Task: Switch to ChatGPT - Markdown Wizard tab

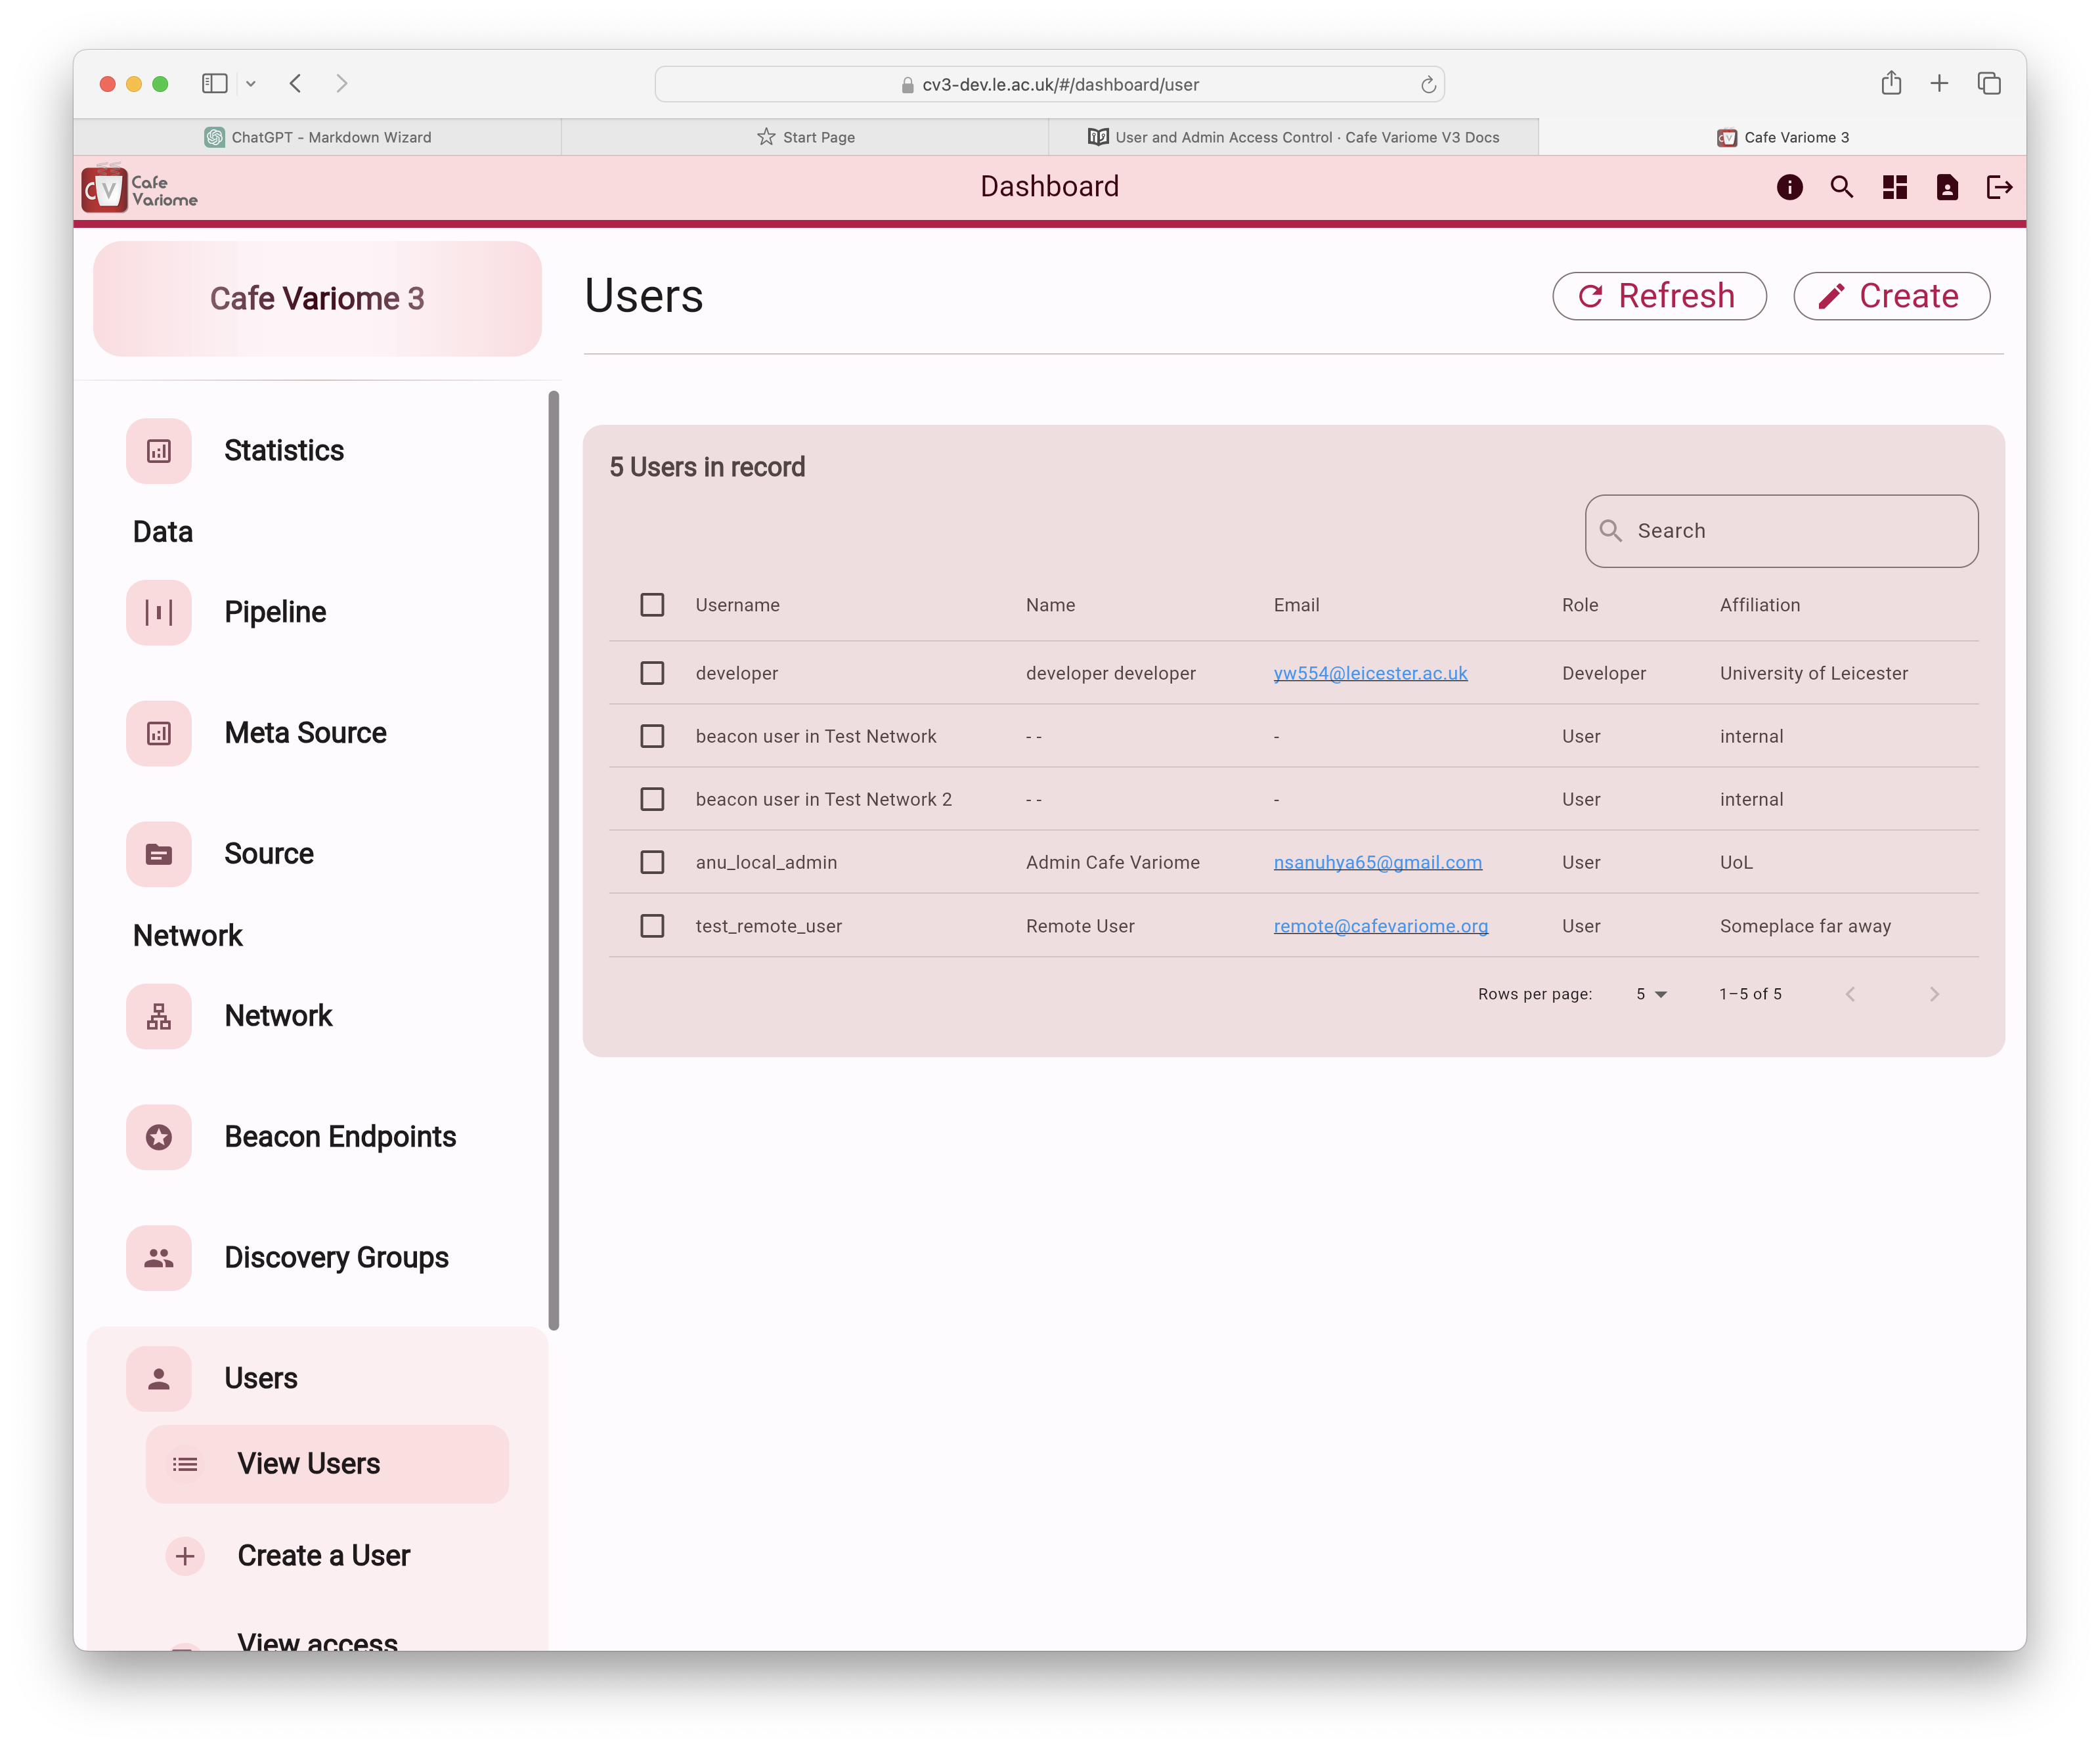Action: click(317, 137)
